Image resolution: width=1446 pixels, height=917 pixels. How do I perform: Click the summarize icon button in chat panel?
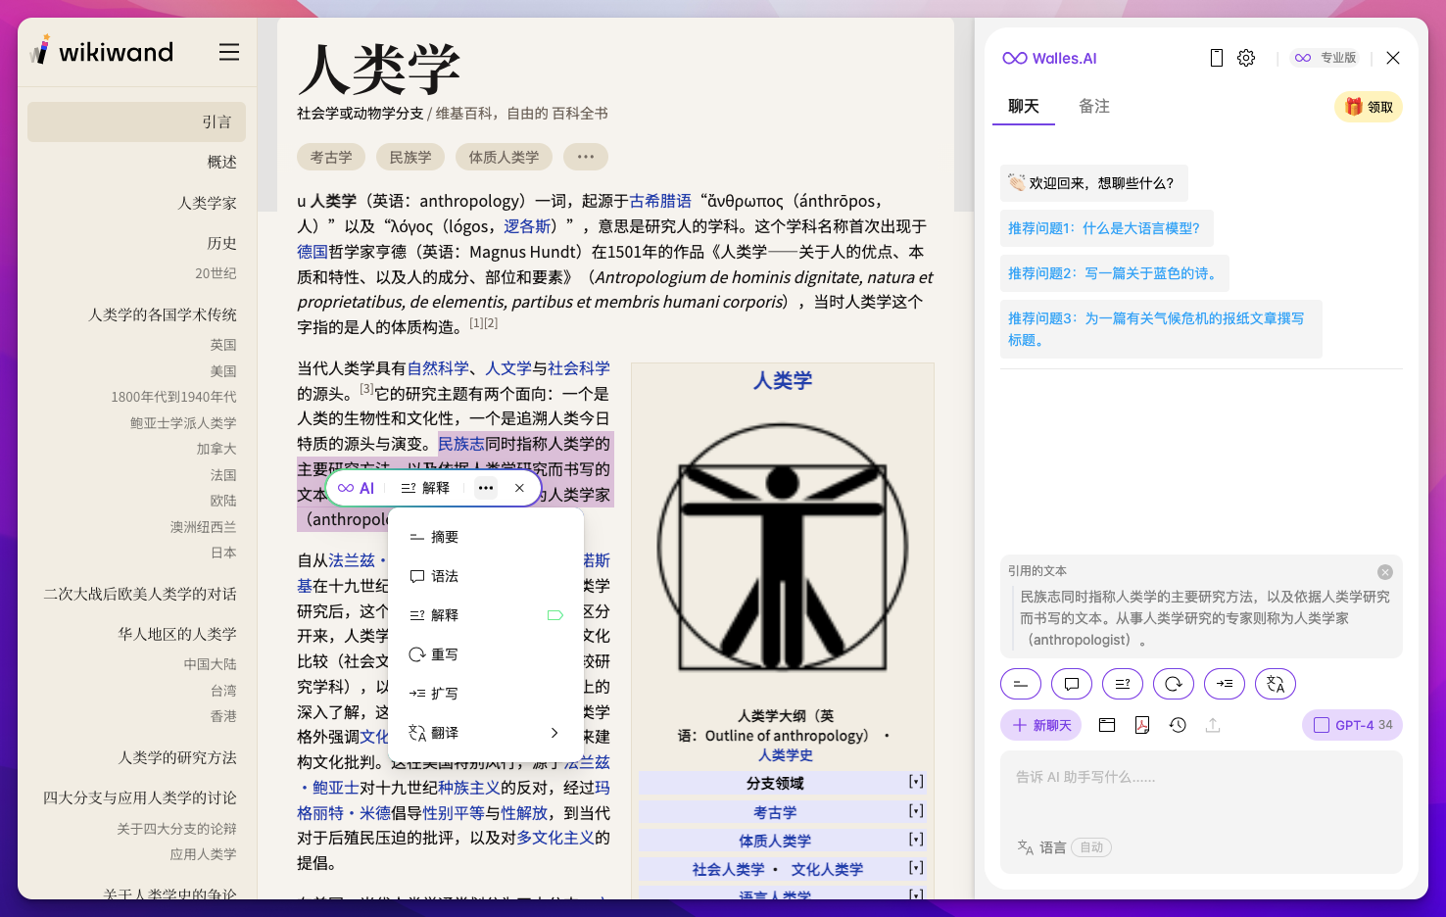(1021, 684)
